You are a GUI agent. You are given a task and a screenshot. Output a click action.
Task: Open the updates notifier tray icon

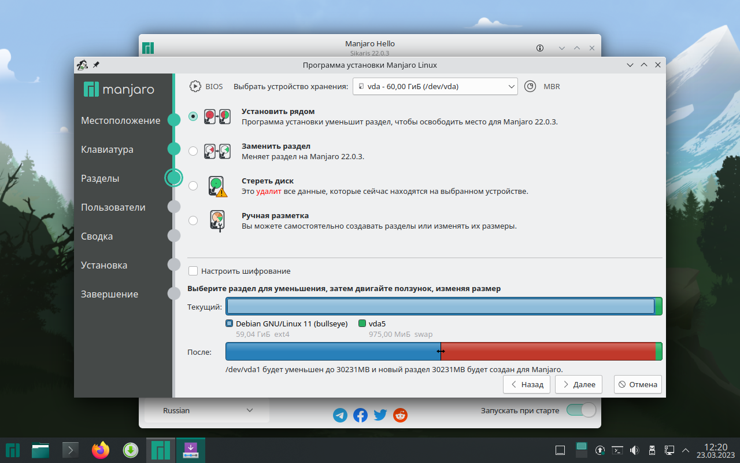[x=600, y=450]
